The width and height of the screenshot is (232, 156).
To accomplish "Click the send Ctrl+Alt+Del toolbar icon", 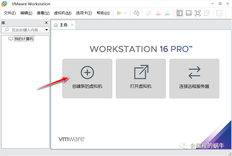I will (136, 13).
